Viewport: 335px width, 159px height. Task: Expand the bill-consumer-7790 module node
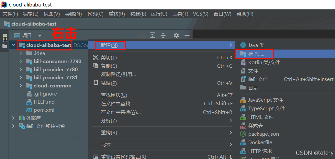click(x=21, y=61)
